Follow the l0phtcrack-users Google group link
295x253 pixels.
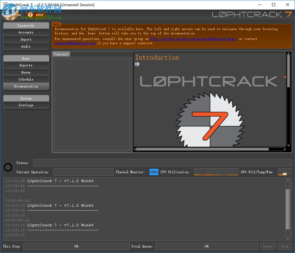[193, 39]
